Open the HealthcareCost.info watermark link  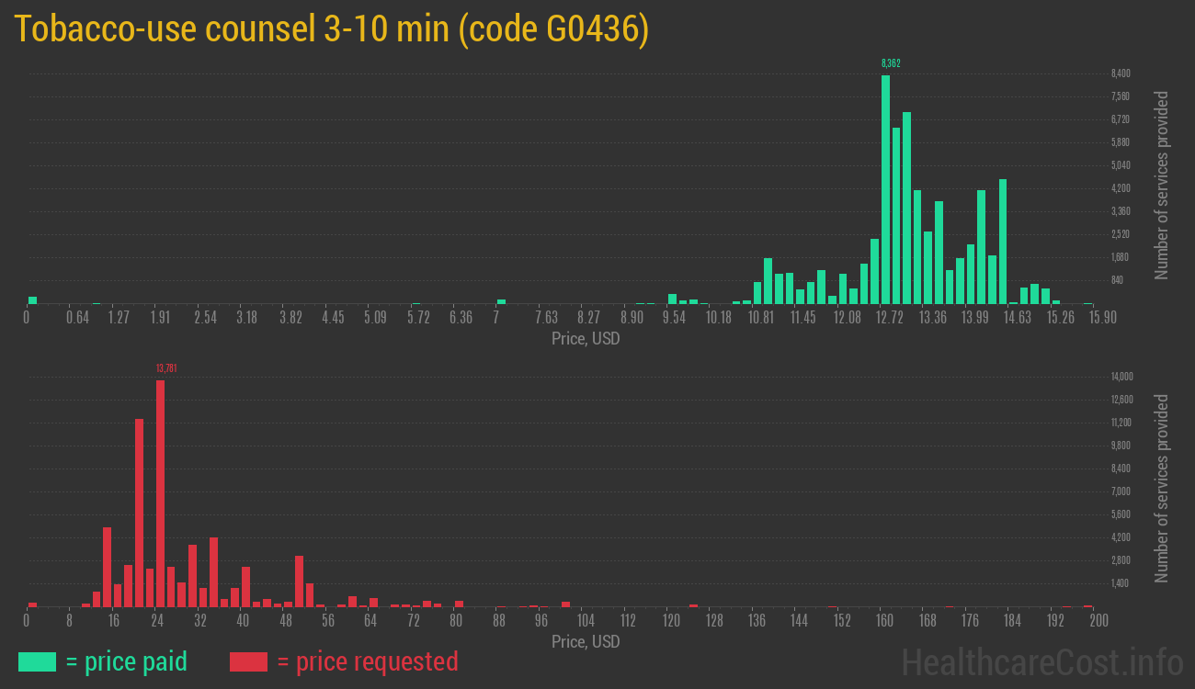[1041, 661]
